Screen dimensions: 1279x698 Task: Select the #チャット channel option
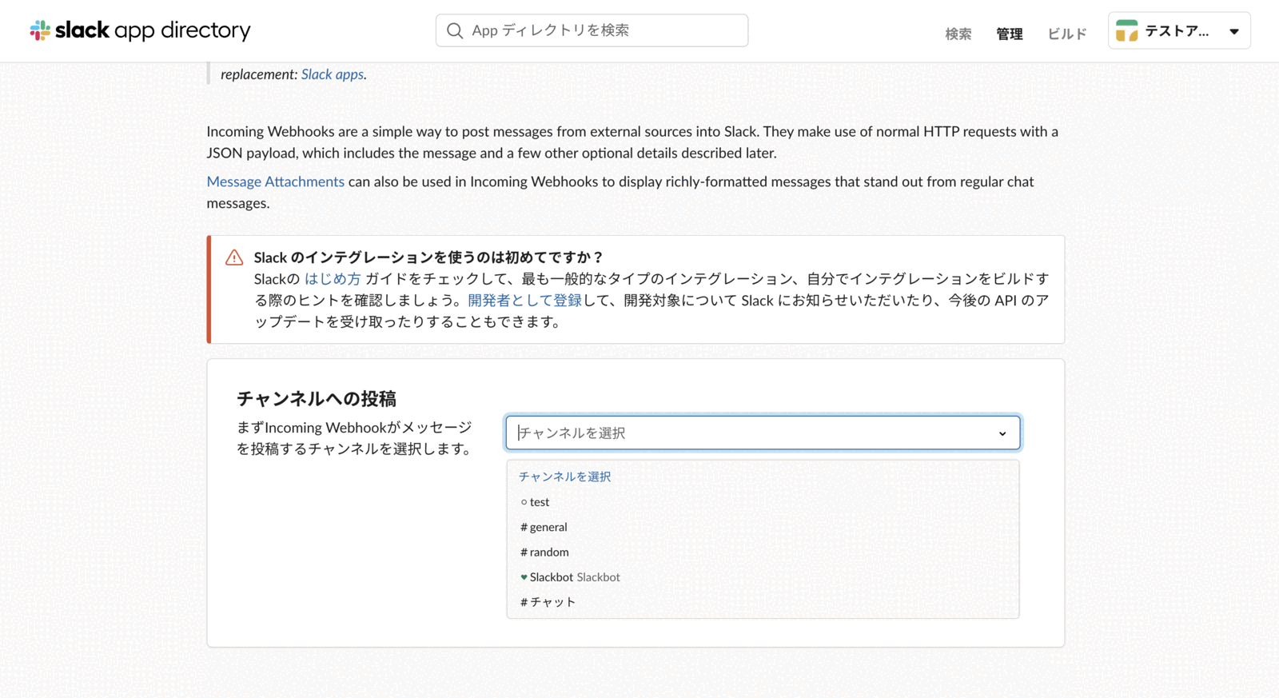[763, 602]
